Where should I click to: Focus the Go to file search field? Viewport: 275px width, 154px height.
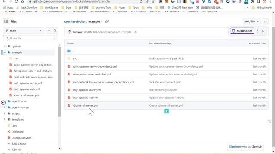pyautogui.click(x=31, y=38)
